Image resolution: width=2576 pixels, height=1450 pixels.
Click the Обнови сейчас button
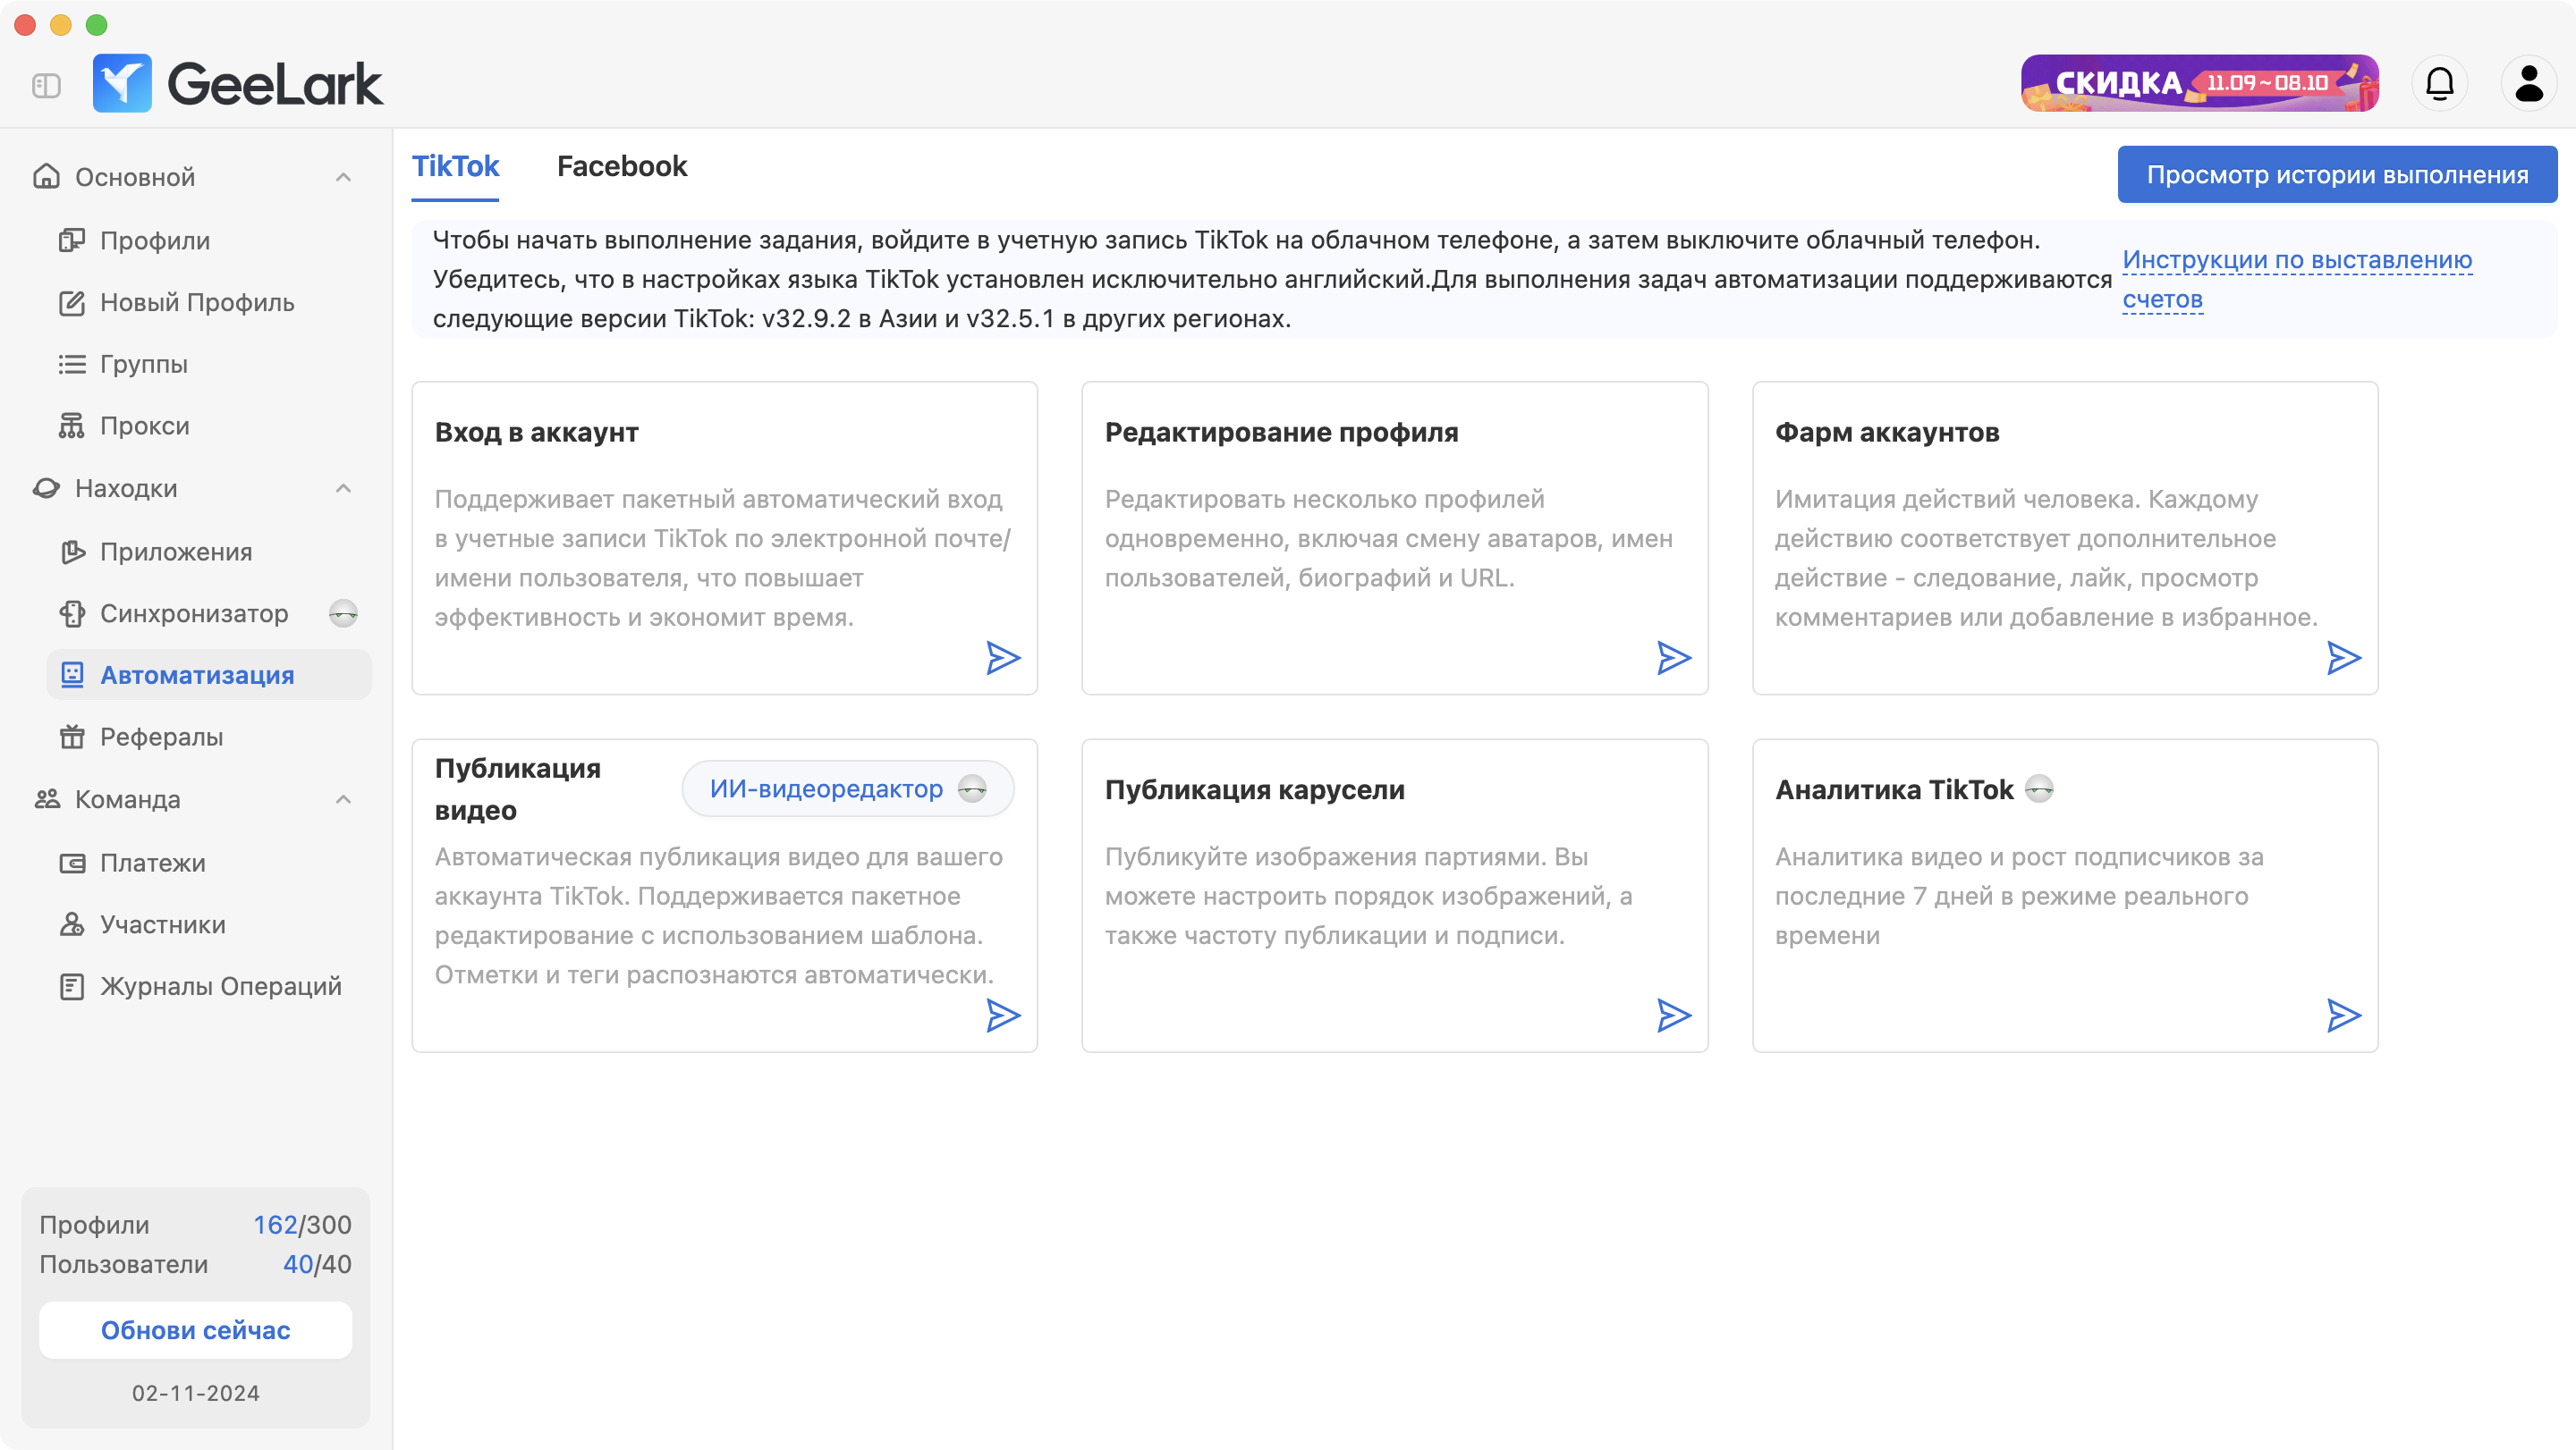click(195, 1330)
